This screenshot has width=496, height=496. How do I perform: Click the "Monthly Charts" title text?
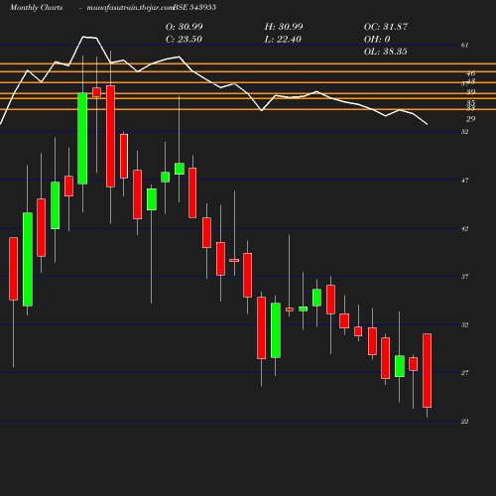[36, 7]
